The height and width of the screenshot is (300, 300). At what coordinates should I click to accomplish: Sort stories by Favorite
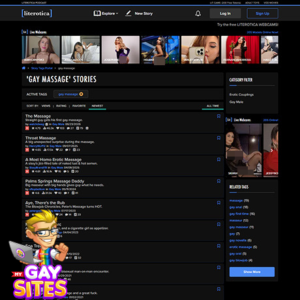click(79, 106)
